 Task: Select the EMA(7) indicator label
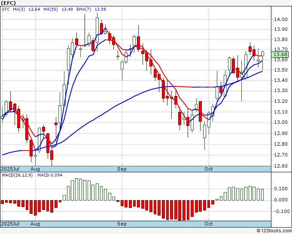(x=84, y=9)
